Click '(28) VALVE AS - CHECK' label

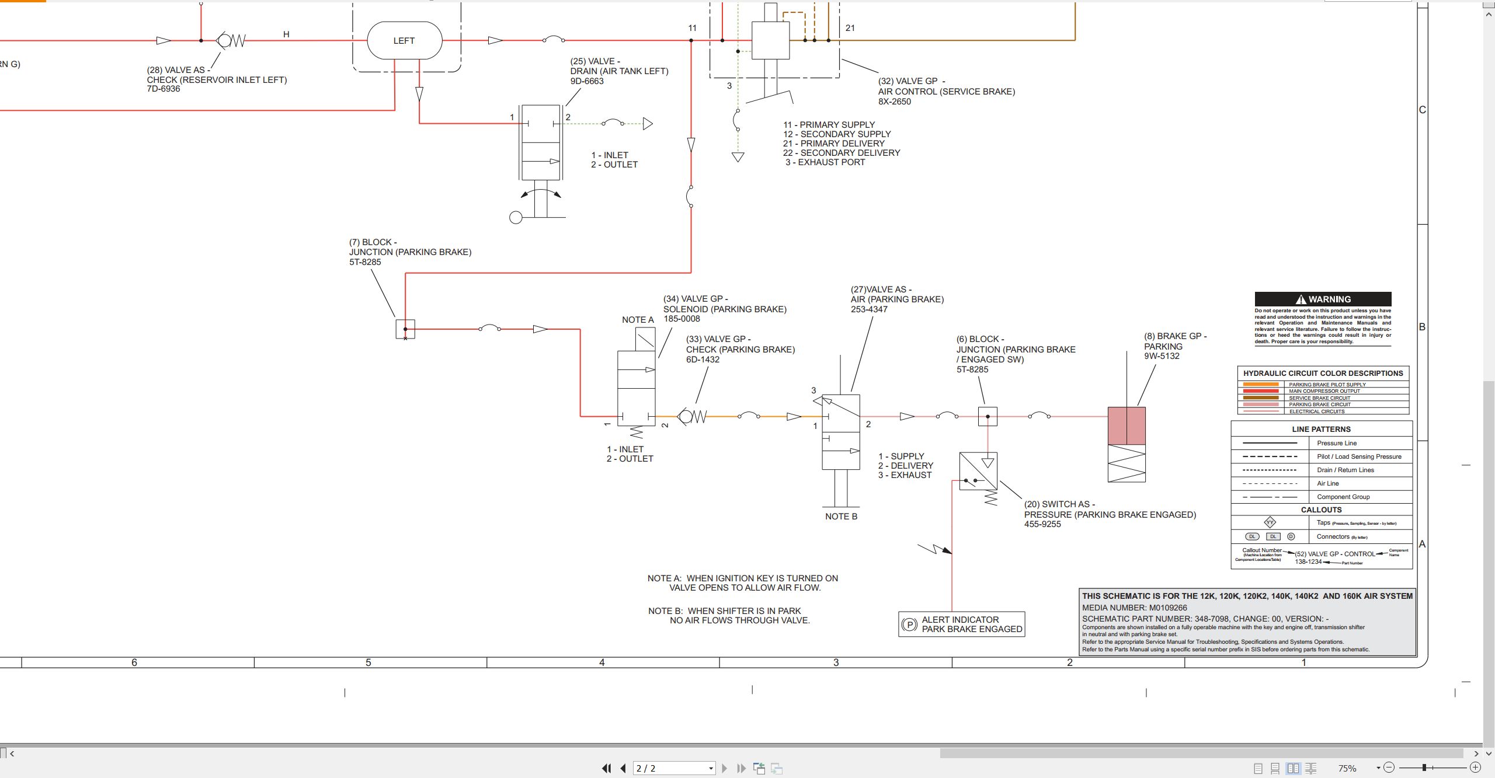[217, 75]
